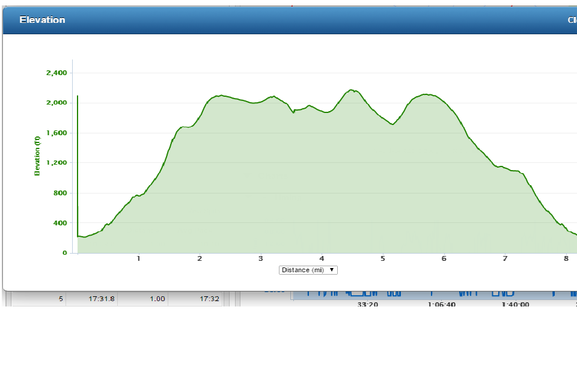Click mile 3 label on distance axis
Viewport: 577px width, 369px height.
pyautogui.click(x=260, y=258)
